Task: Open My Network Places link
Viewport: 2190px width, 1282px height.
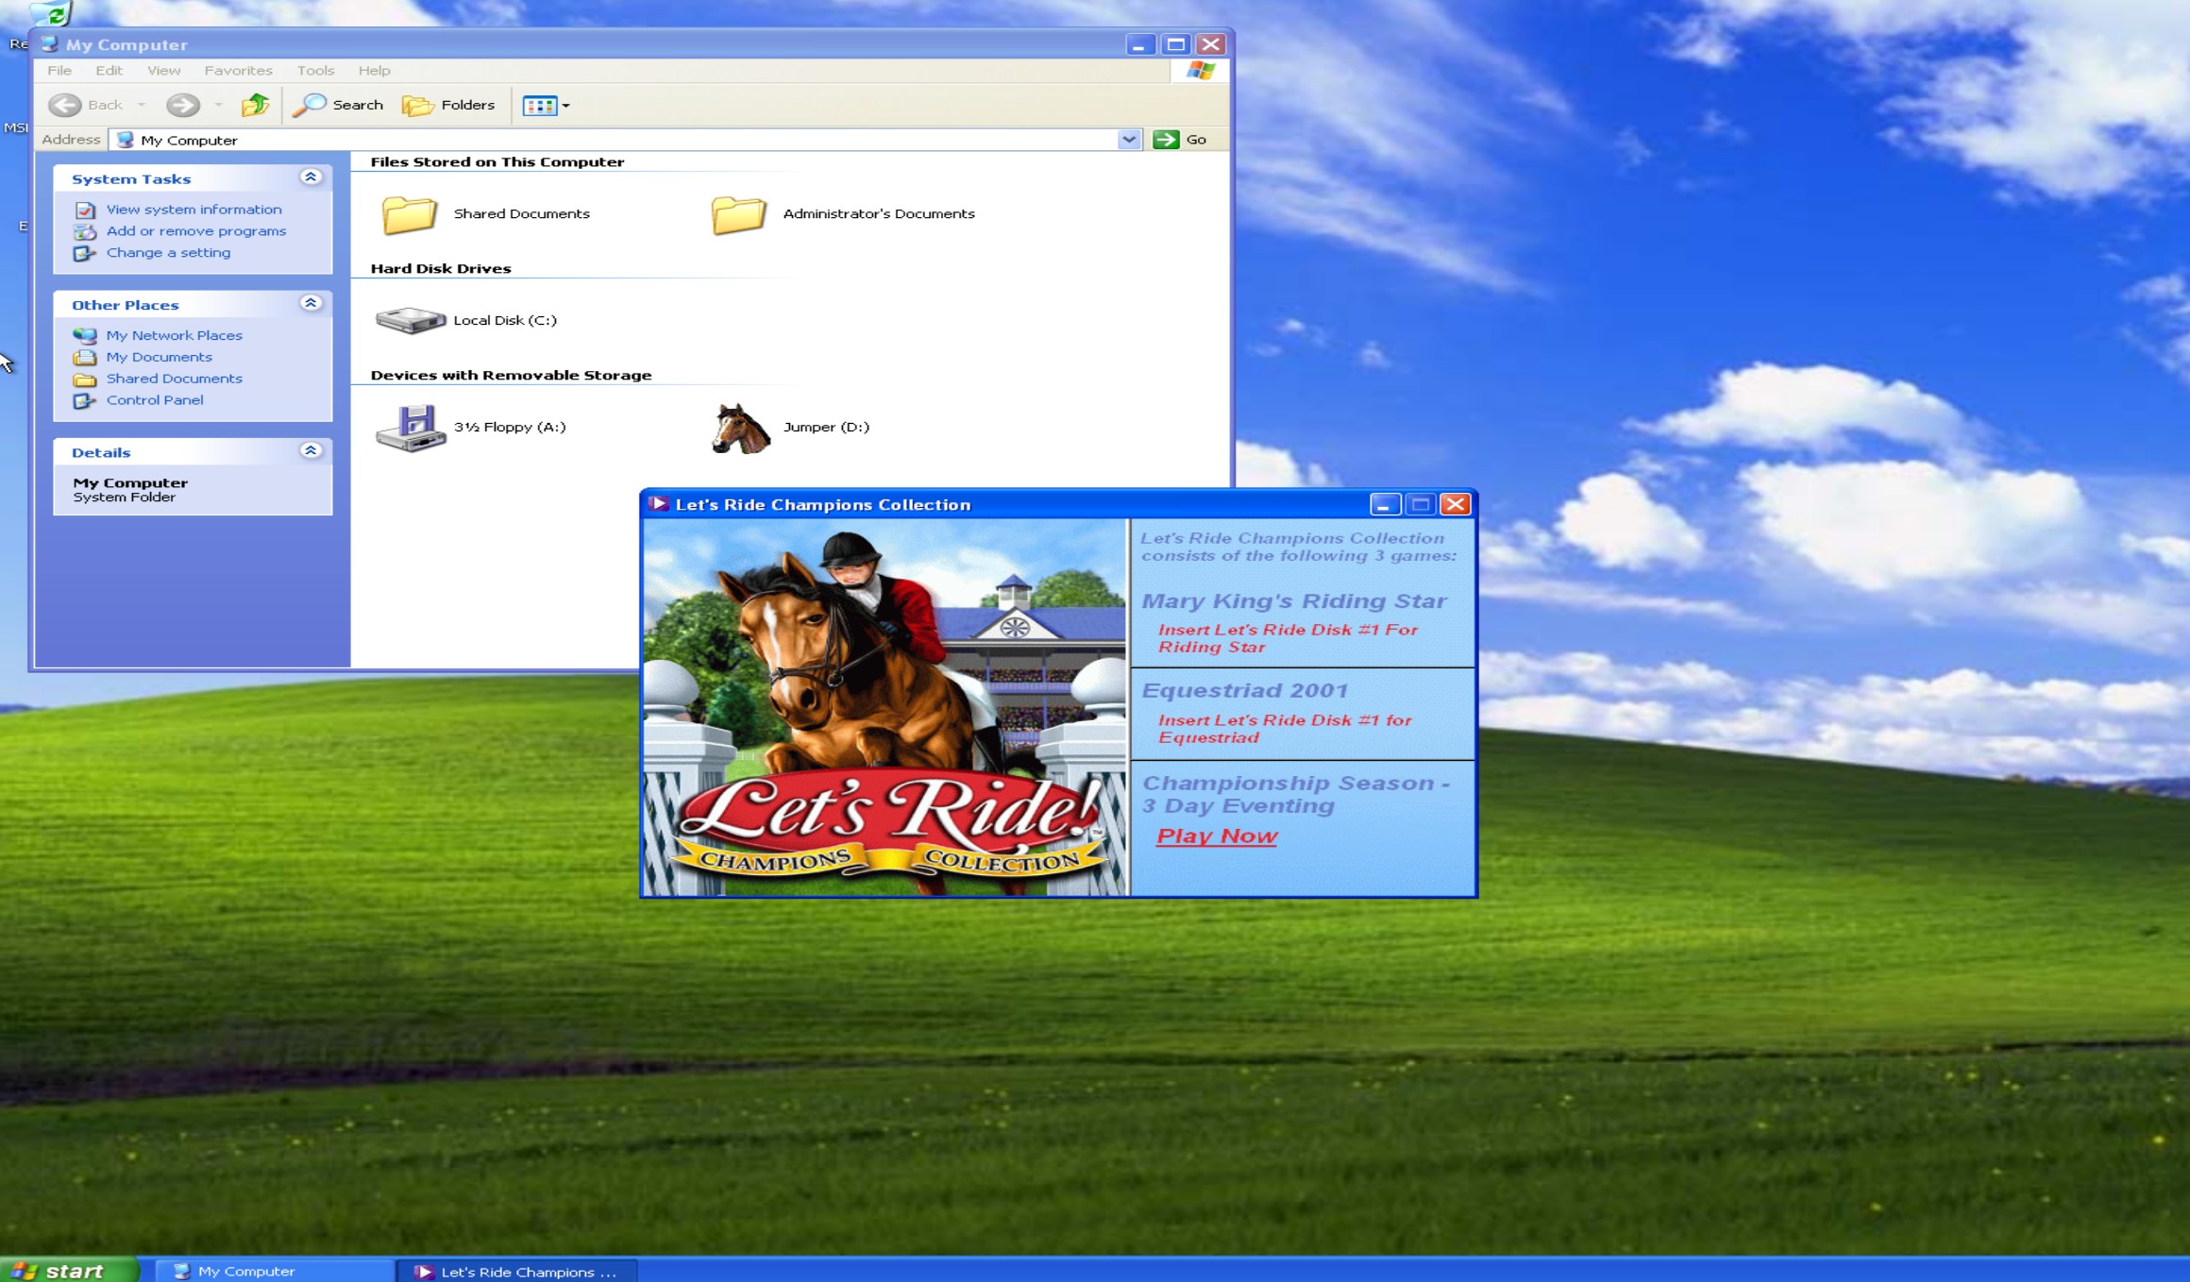Action: [174, 335]
